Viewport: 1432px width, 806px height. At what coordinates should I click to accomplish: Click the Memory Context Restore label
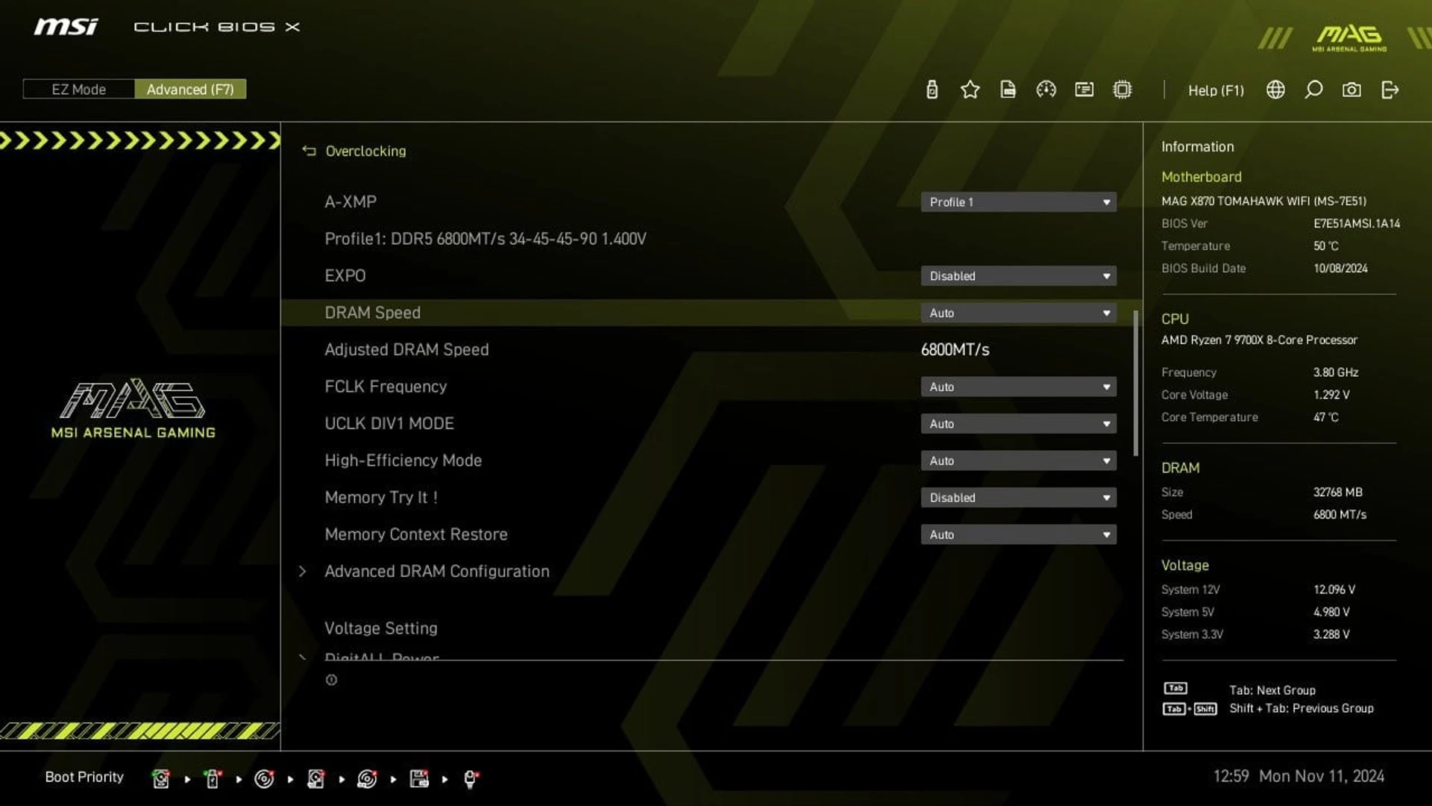(416, 534)
